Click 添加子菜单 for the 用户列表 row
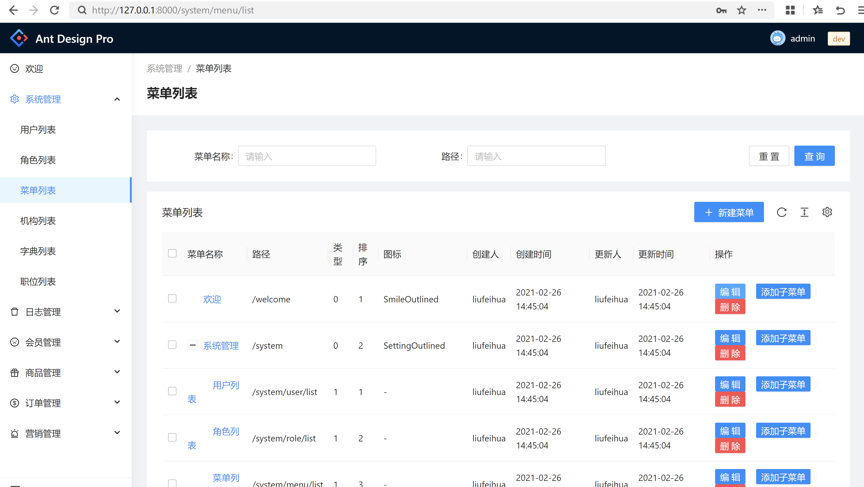The image size is (864, 487). [x=783, y=384]
